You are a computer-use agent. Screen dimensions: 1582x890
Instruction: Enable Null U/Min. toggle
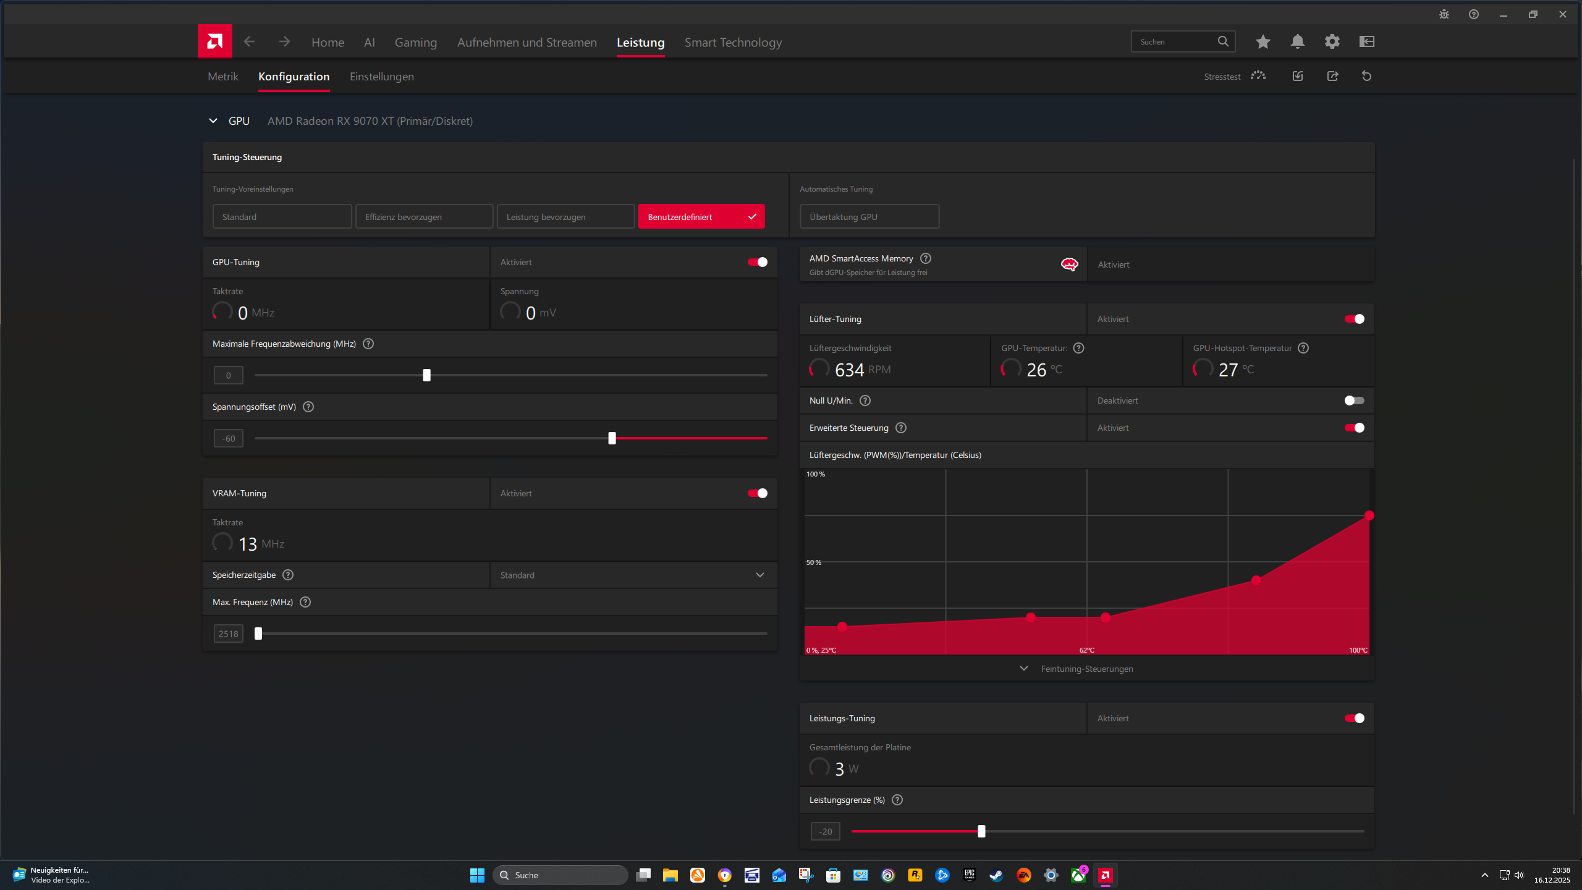[1353, 400]
